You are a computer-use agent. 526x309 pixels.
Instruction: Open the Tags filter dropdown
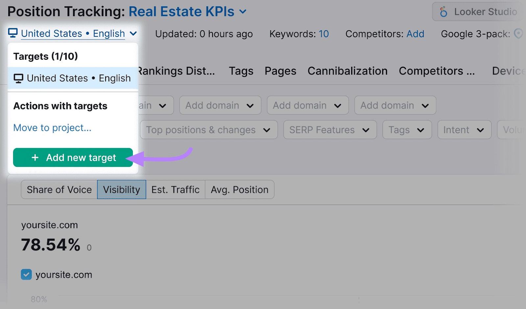[x=406, y=130]
